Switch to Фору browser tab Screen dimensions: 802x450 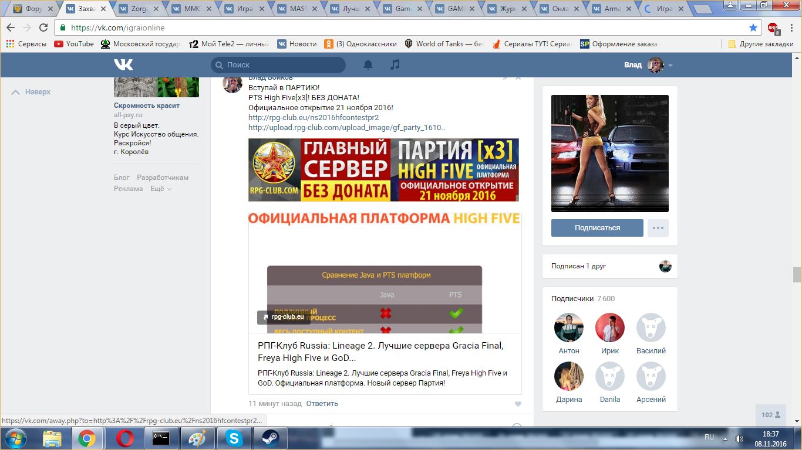tap(32, 9)
